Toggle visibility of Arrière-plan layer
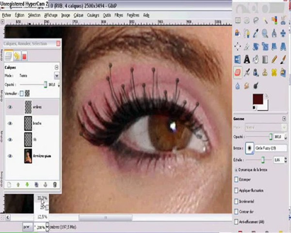291x233 pixels. [10, 156]
